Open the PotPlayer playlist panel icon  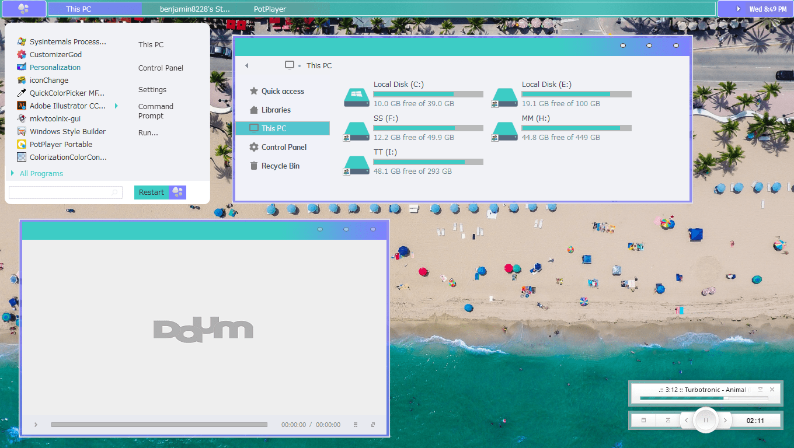coord(355,425)
